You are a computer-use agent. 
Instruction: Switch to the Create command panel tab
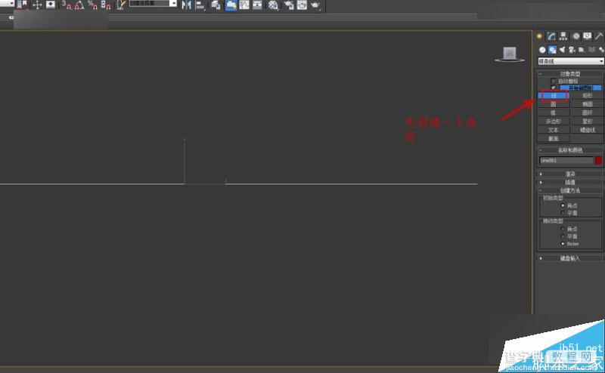pos(539,36)
